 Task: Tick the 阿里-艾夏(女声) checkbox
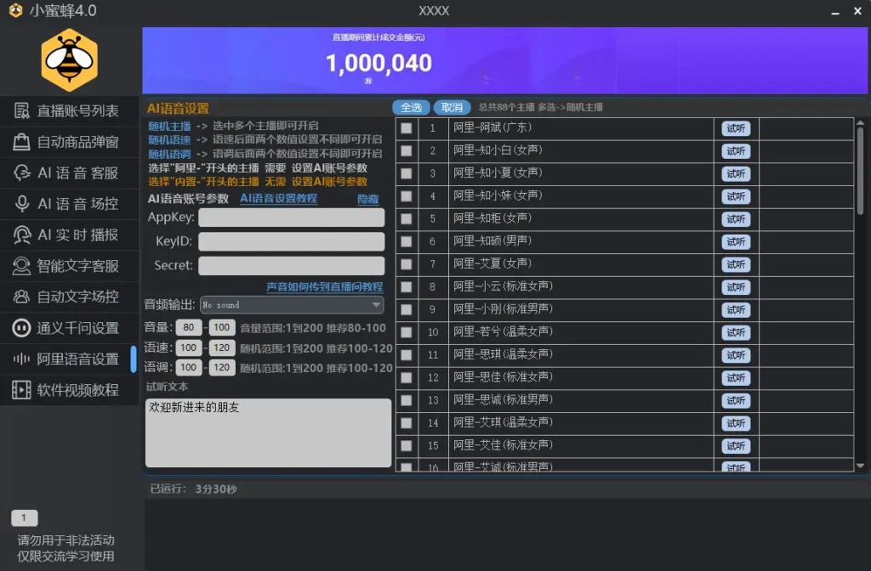click(x=407, y=265)
